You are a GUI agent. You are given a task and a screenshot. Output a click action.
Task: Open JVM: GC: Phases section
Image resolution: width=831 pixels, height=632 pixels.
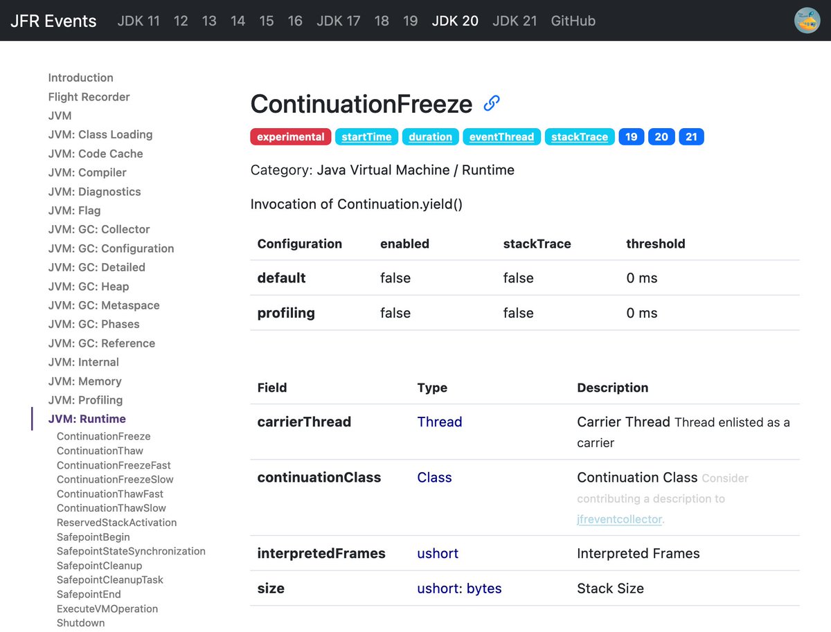(94, 324)
